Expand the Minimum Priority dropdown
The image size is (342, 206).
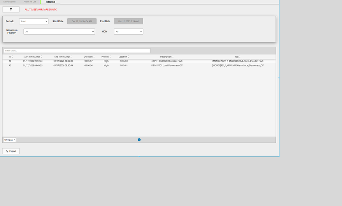point(59,31)
